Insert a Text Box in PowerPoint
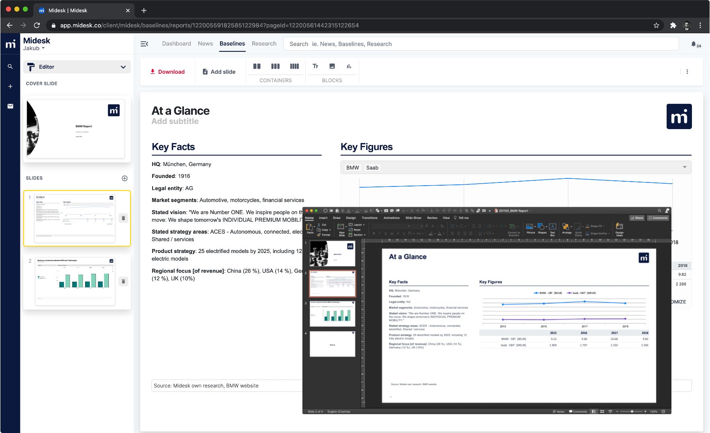 pos(553,229)
